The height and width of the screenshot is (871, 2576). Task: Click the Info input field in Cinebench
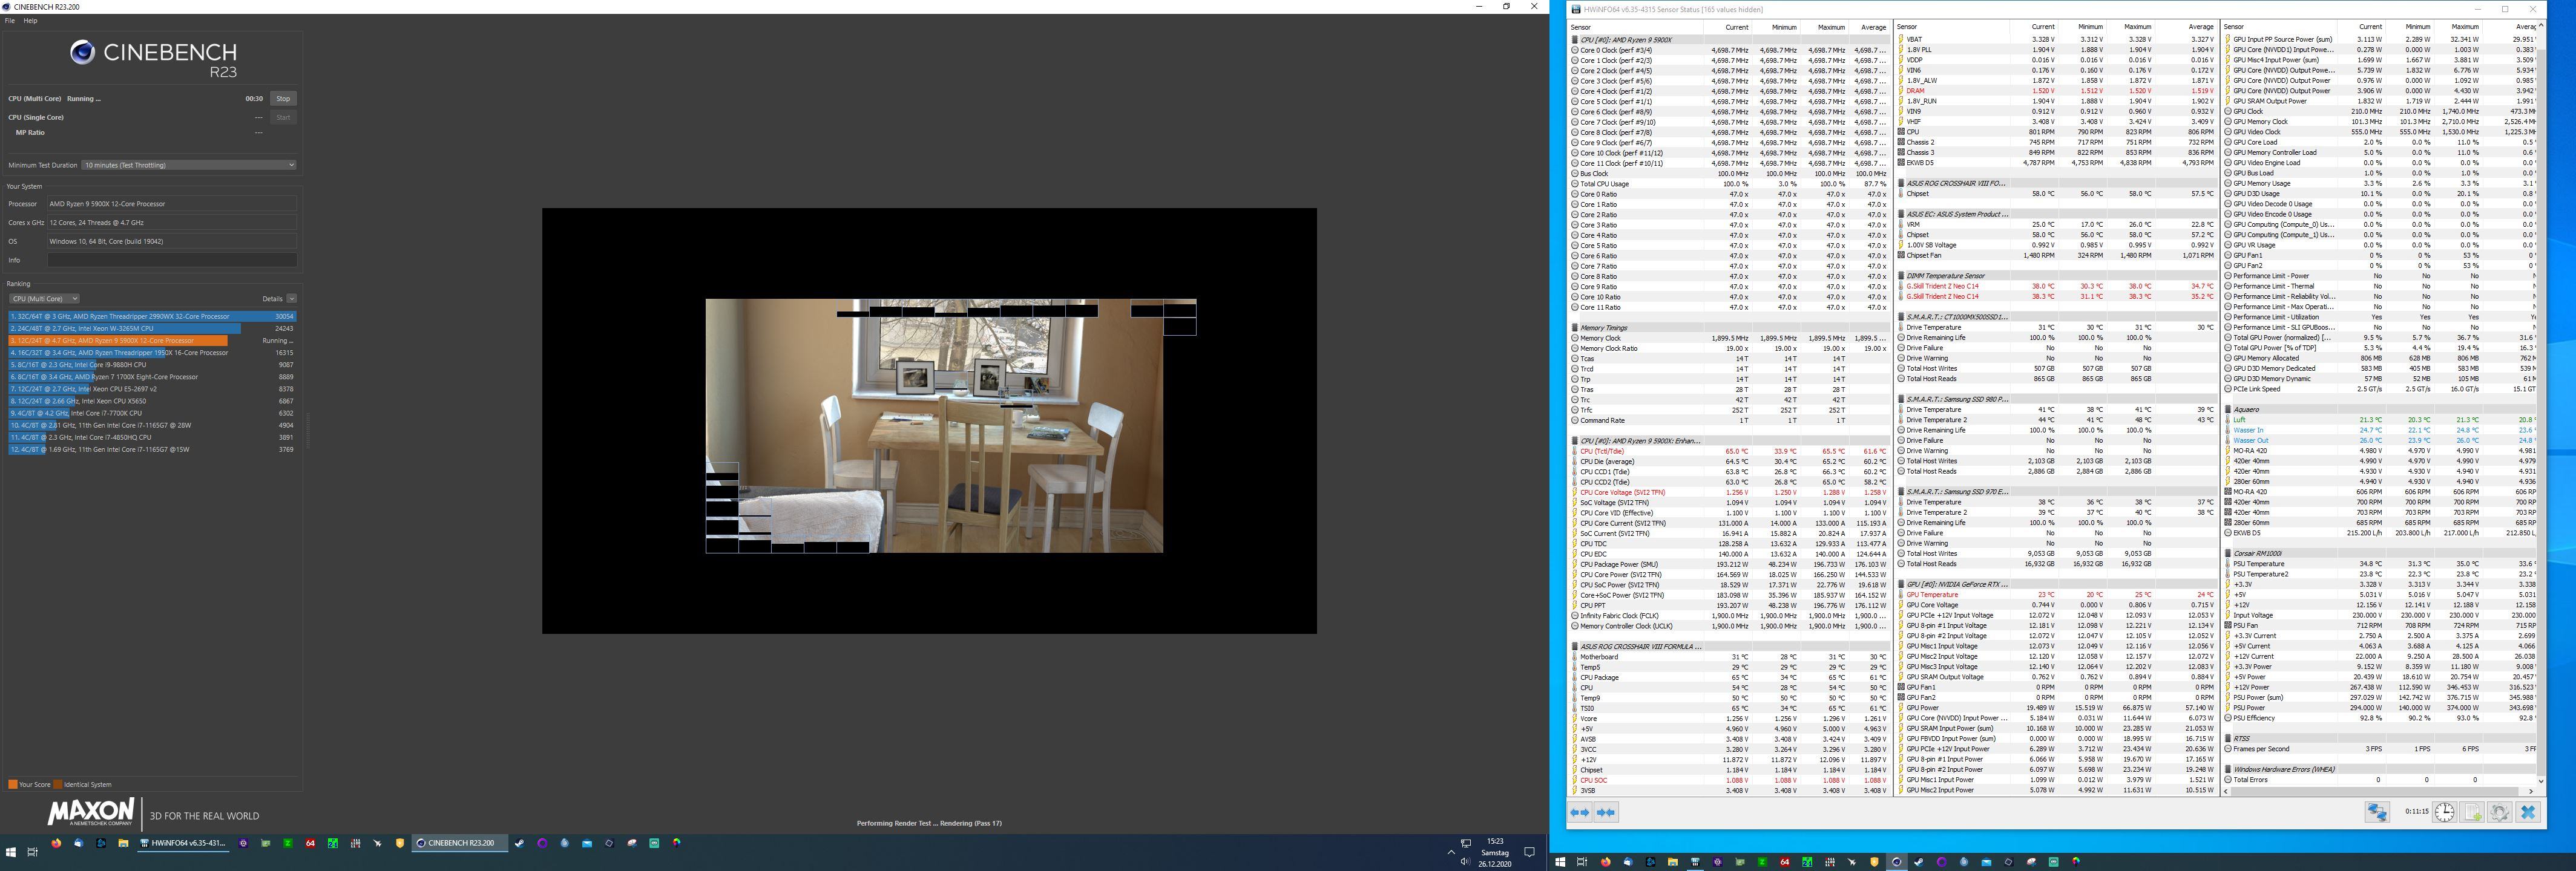tap(172, 259)
